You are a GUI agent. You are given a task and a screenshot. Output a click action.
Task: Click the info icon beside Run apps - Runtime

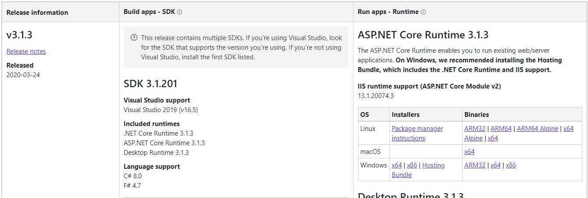click(x=423, y=12)
